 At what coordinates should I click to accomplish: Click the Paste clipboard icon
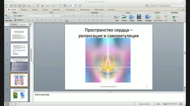click(x=38, y=6)
